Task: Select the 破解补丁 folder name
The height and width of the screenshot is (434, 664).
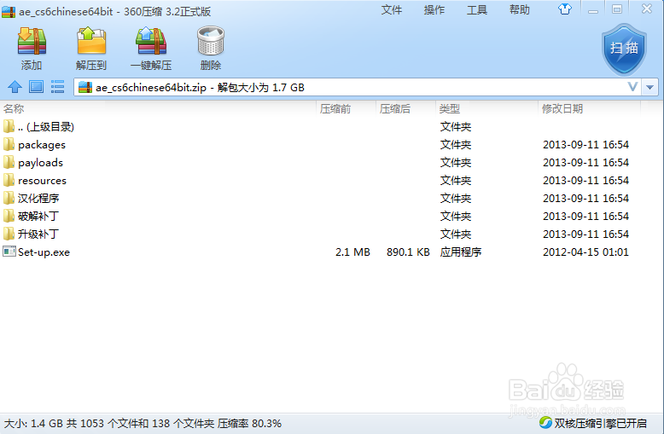Action: 38,217
